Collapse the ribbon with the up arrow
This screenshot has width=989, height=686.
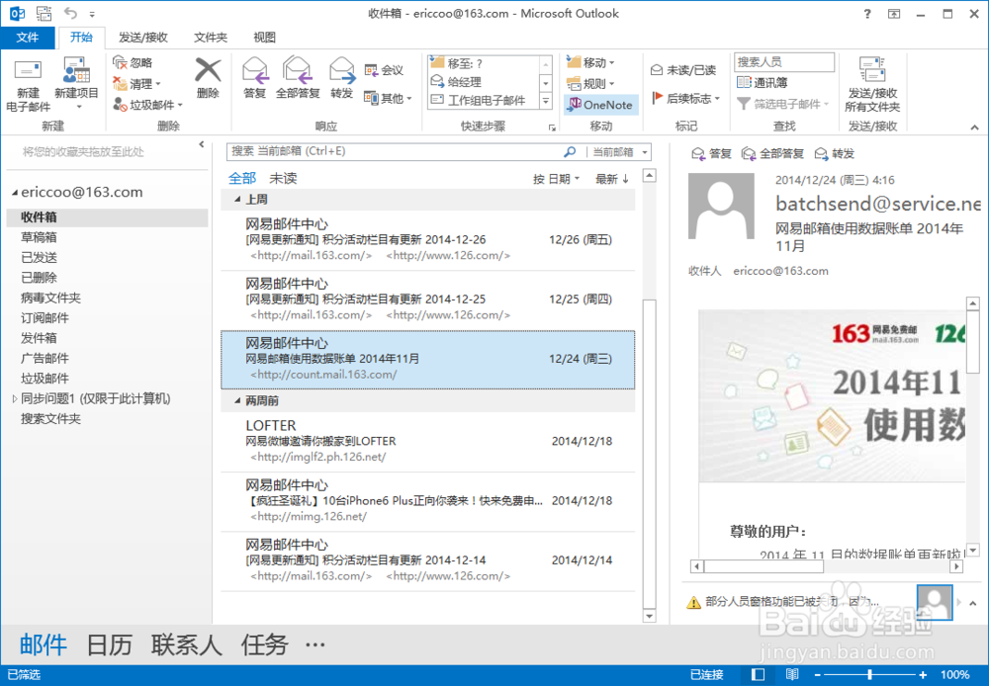(974, 128)
